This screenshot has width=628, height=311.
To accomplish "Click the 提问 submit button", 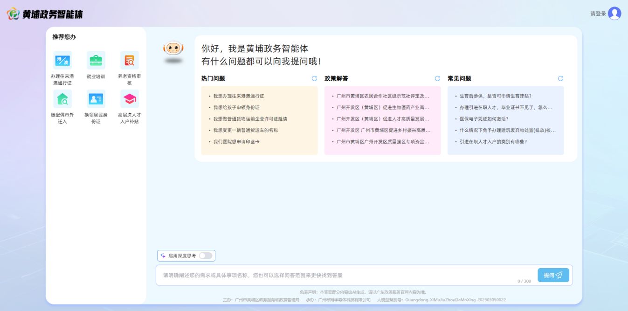I will [553, 275].
